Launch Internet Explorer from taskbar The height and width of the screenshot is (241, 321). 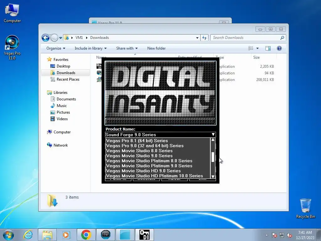click(28, 235)
